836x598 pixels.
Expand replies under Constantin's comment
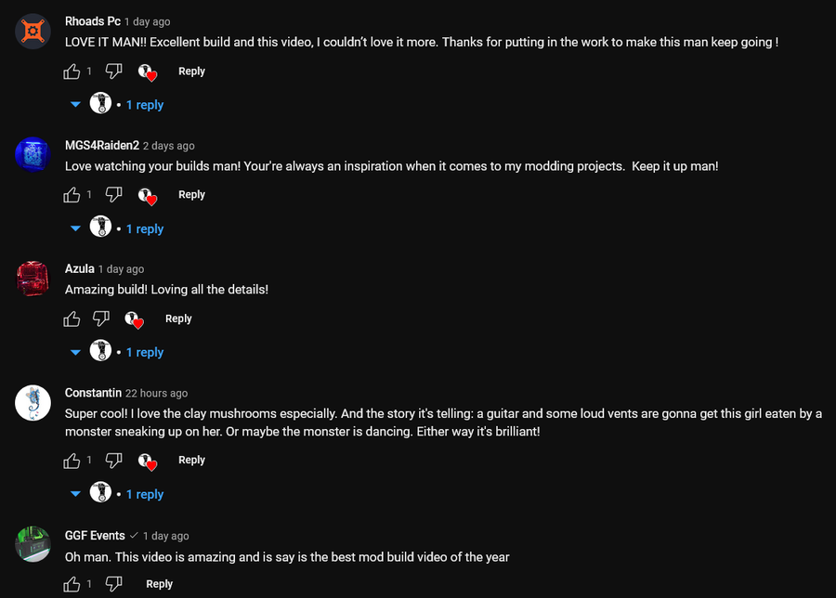coord(144,494)
